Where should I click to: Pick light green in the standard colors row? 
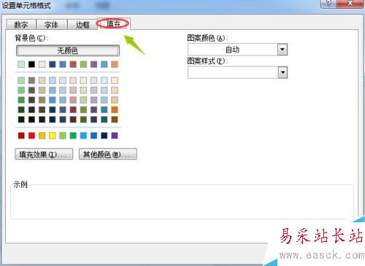click(63, 136)
